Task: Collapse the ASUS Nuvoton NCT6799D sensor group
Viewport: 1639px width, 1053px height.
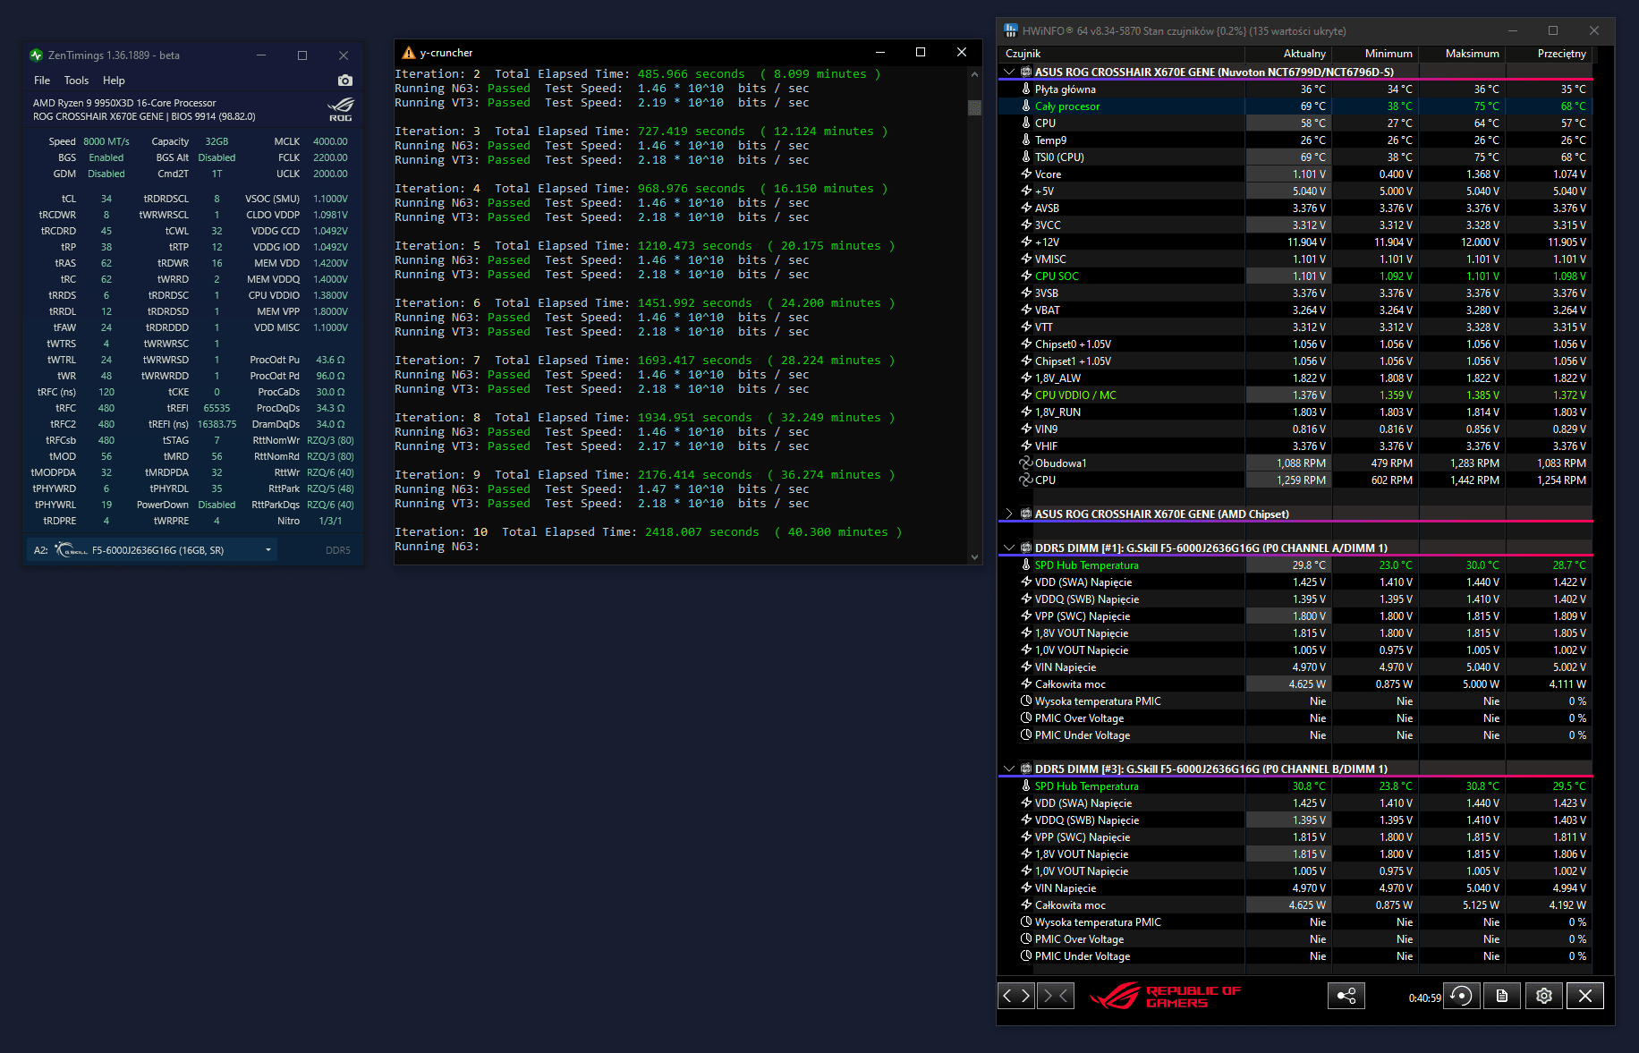Action: tap(1009, 72)
